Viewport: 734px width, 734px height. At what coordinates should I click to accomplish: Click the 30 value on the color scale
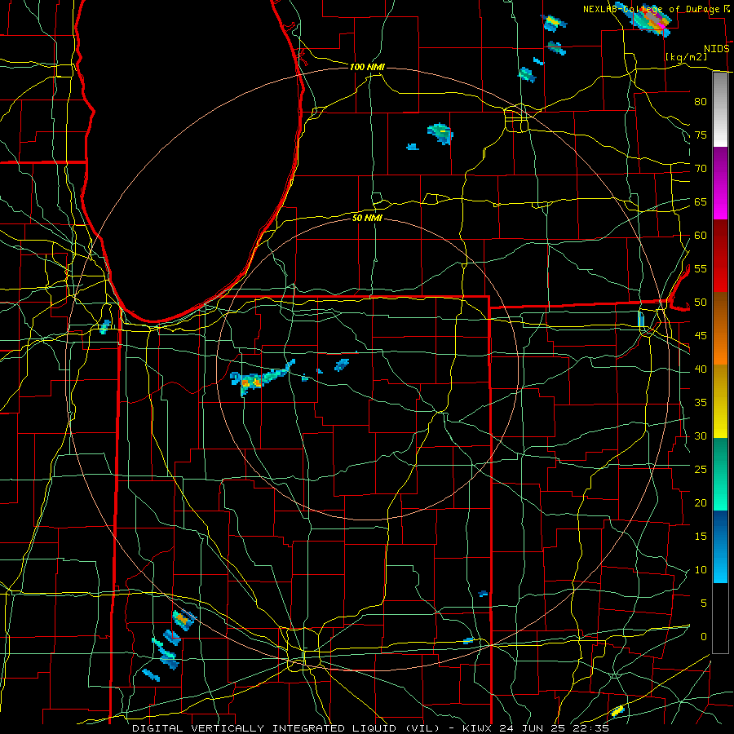701,436
